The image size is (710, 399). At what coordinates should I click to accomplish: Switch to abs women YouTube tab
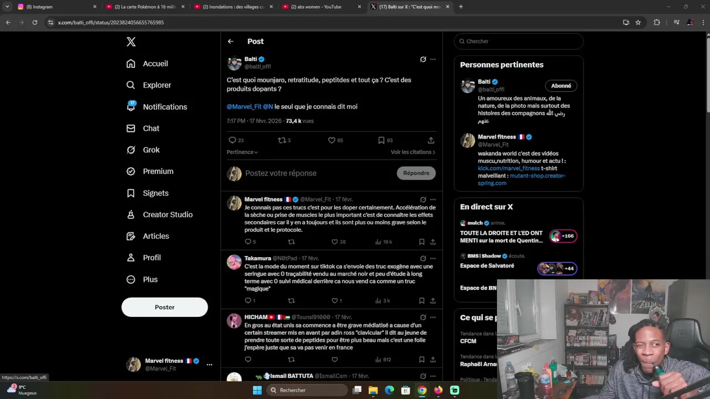tap(321, 7)
